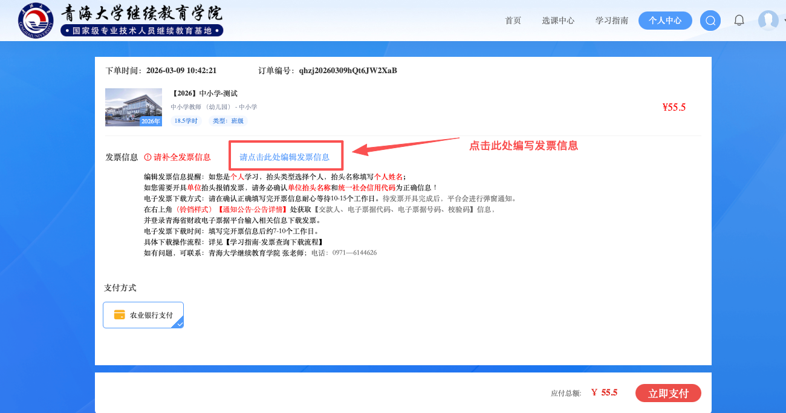Open the 学习指南 menu item

pos(612,21)
